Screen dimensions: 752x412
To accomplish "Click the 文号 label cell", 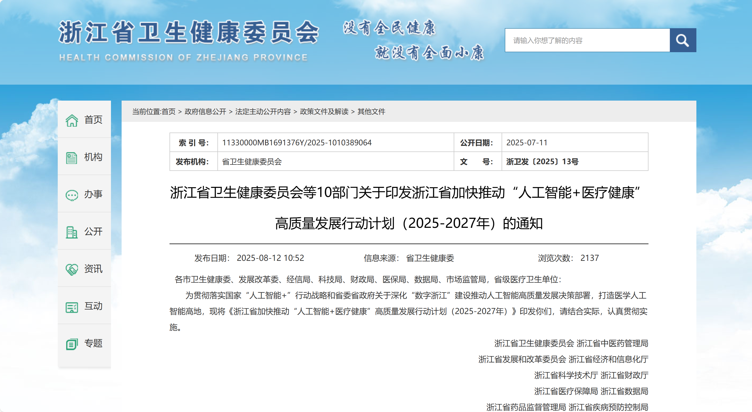I will [x=478, y=162].
